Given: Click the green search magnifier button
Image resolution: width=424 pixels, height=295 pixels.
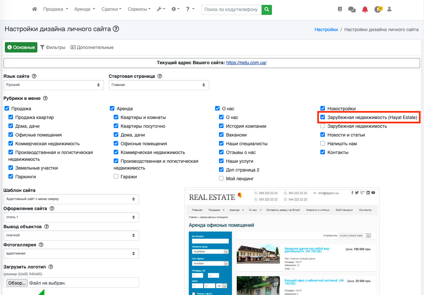Looking at the screenshot, I should coord(267,9).
